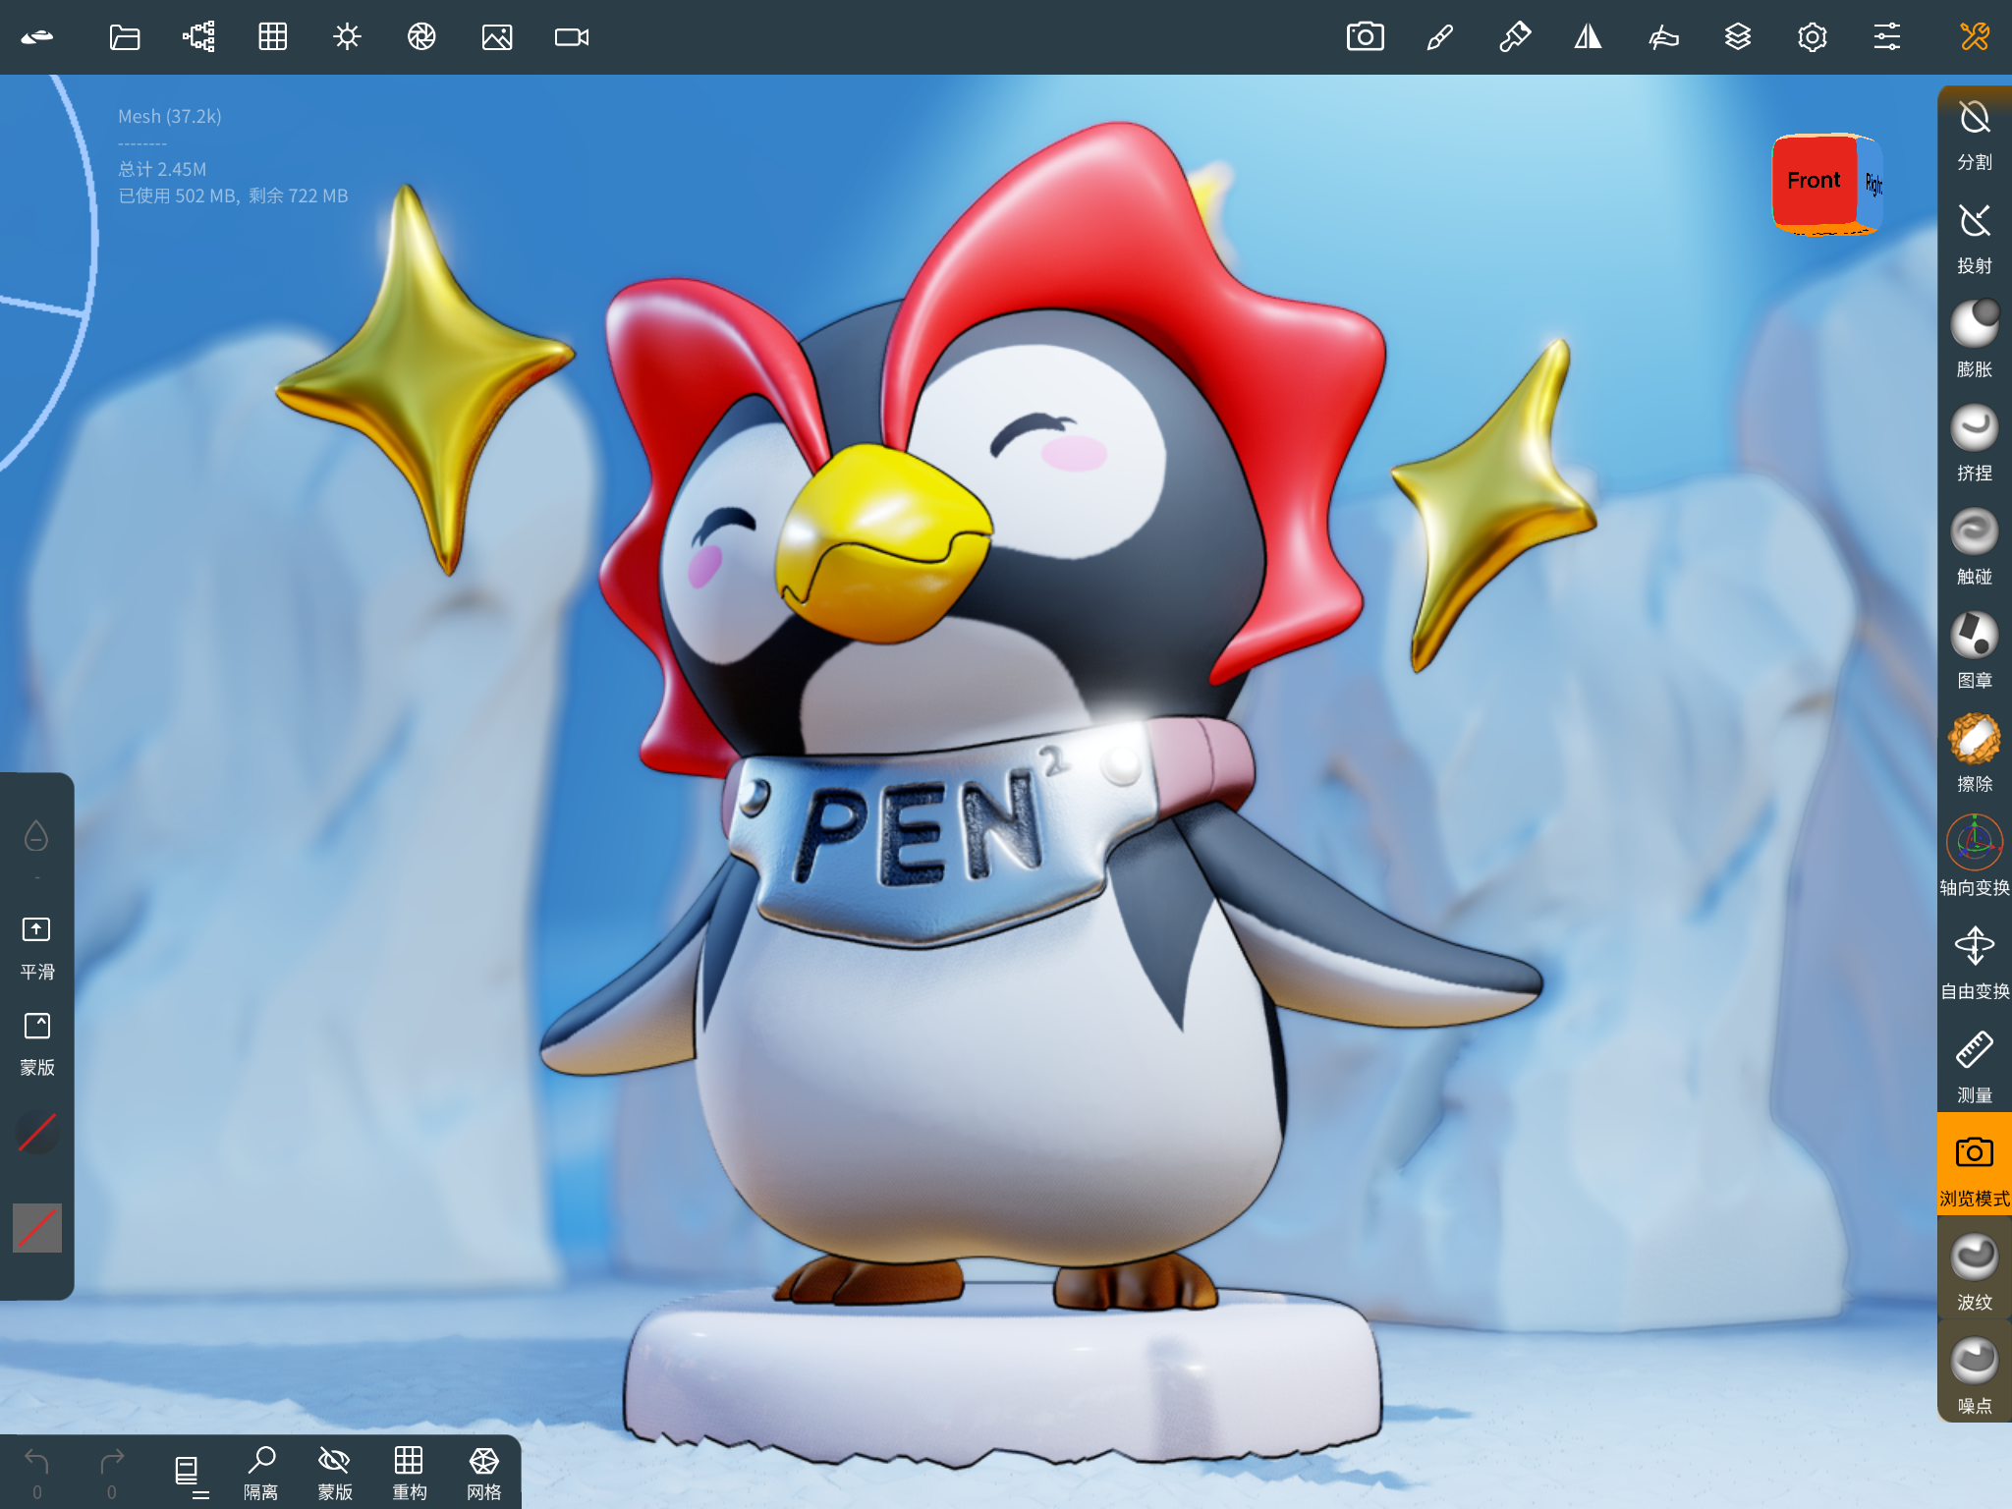
Task: Open the Layers panel from the top bar
Action: pos(1738,37)
